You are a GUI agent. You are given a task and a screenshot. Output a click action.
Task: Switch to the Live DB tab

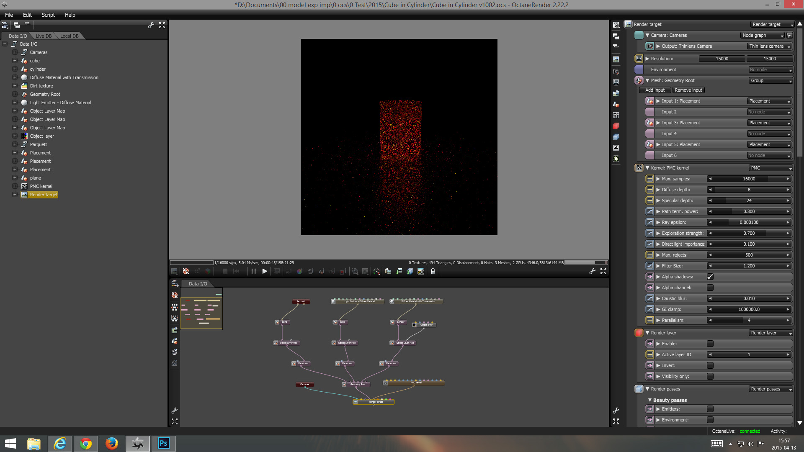pyautogui.click(x=44, y=36)
